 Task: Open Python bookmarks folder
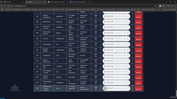(80, 10)
